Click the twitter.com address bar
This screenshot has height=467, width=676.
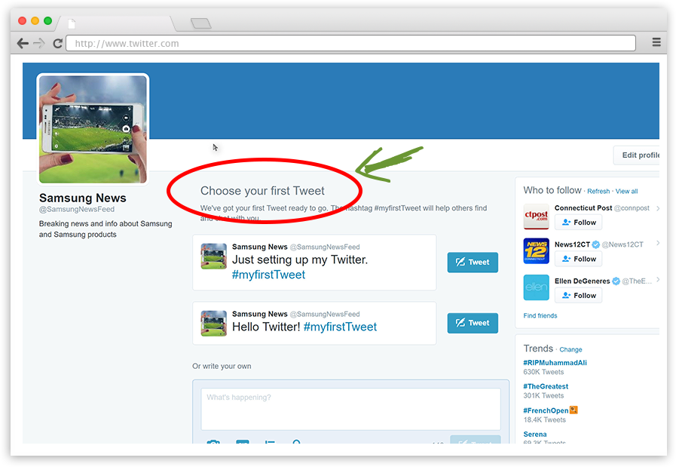point(350,43)
